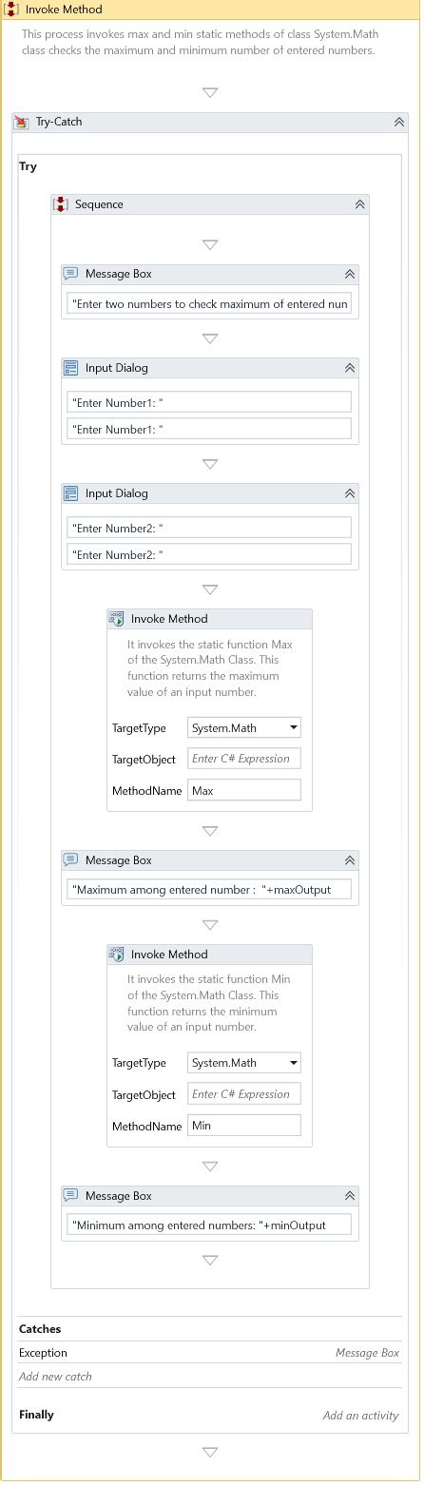Collapse the Try-Catch activity

(399, 123)
